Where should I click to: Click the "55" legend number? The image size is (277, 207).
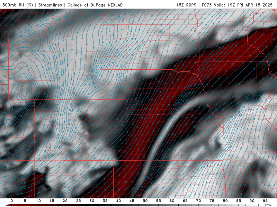(159, 201)
